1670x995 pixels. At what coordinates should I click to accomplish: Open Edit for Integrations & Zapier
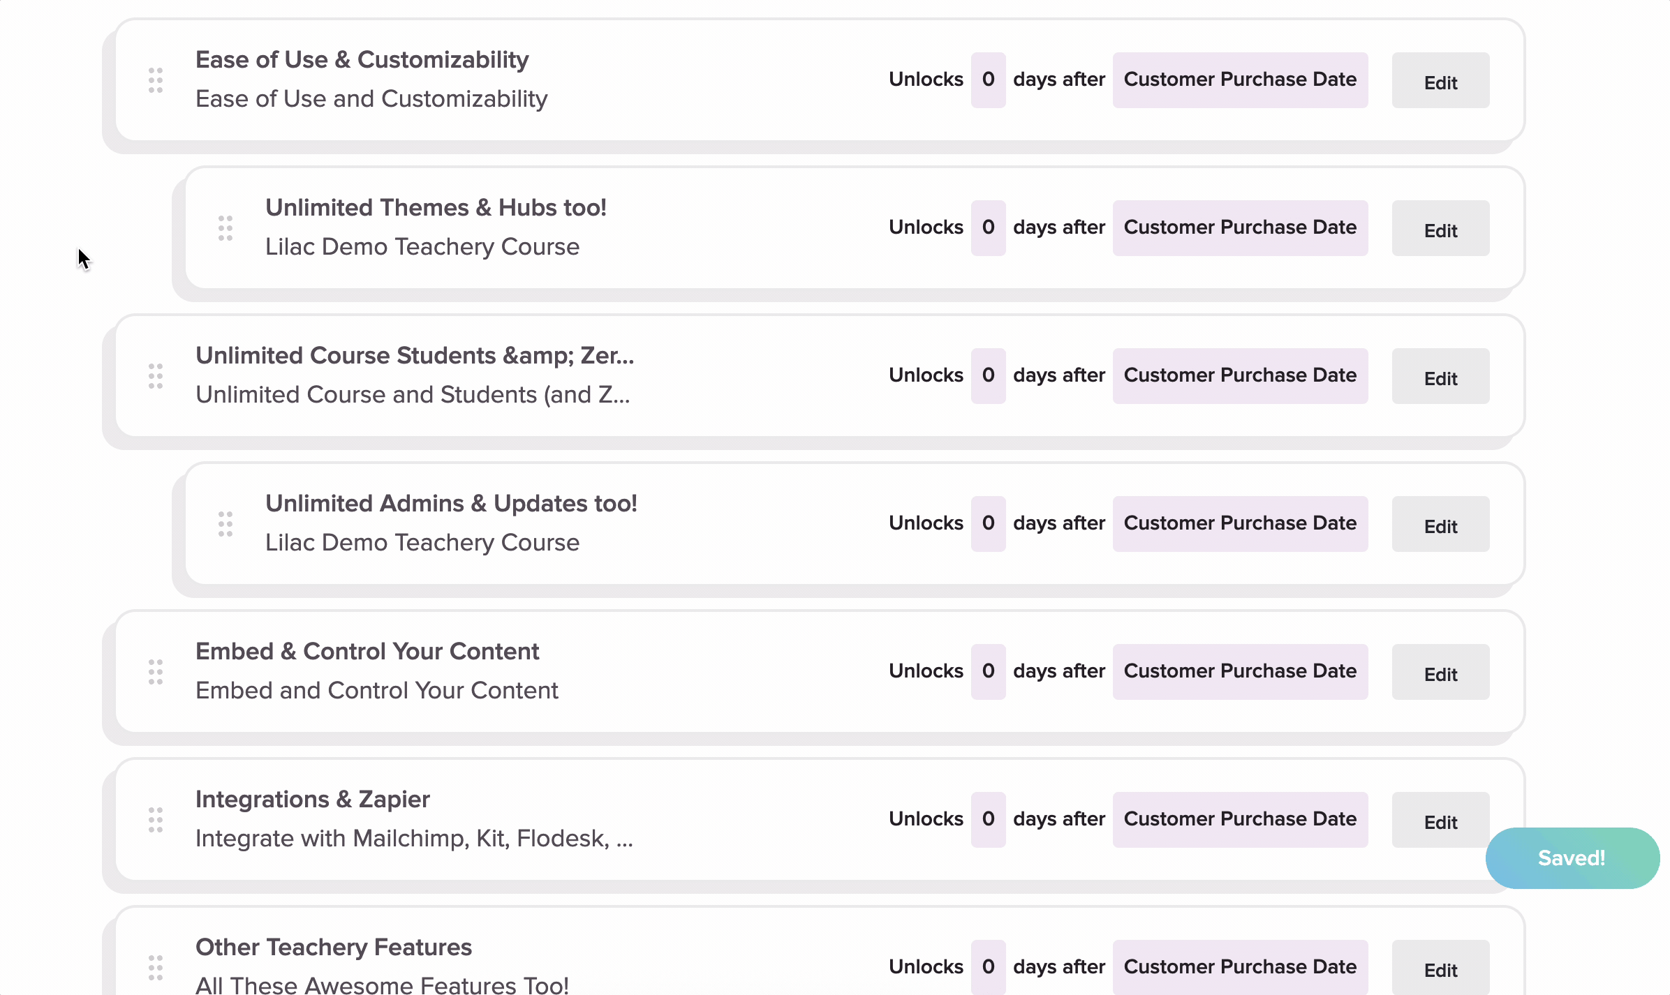click(1440, 821)
